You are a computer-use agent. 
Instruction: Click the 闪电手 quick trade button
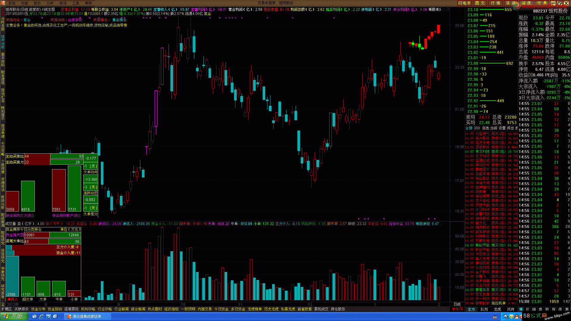(x=464, y=3)
